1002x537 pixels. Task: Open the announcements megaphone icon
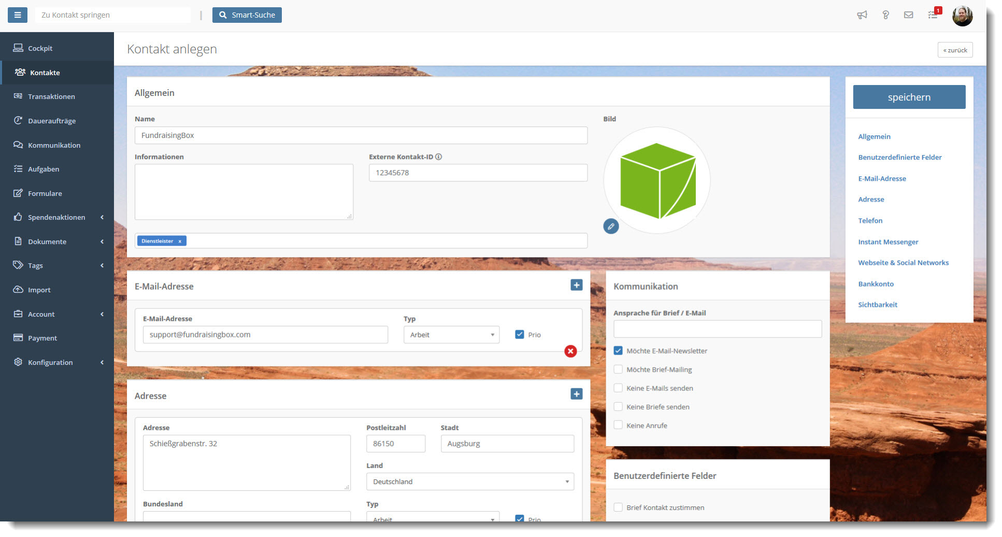click(x=862, y=15)
